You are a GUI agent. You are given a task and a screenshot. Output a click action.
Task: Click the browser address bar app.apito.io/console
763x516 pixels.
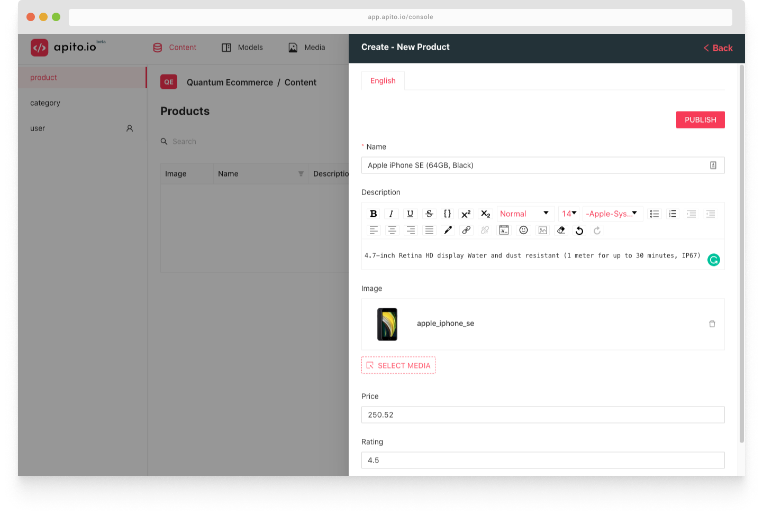point(401,17)
